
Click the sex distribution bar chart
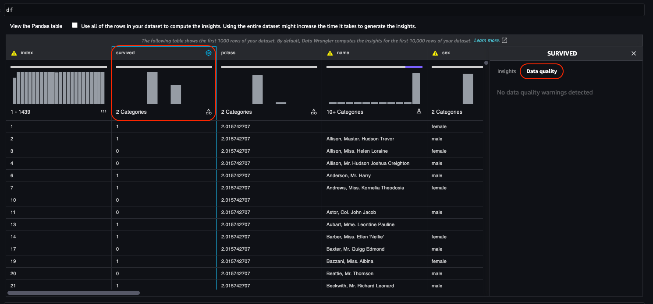pos(468,89)
